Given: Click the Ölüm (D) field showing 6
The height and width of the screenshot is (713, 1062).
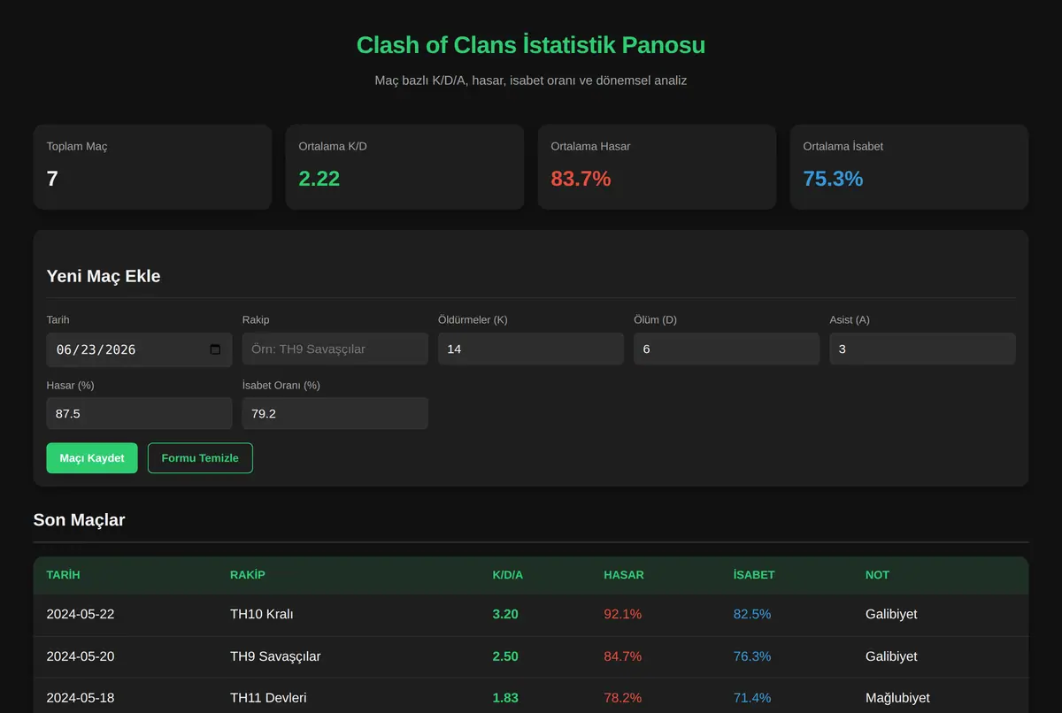Looking at the screenshot, I should [x=727, y=349].
